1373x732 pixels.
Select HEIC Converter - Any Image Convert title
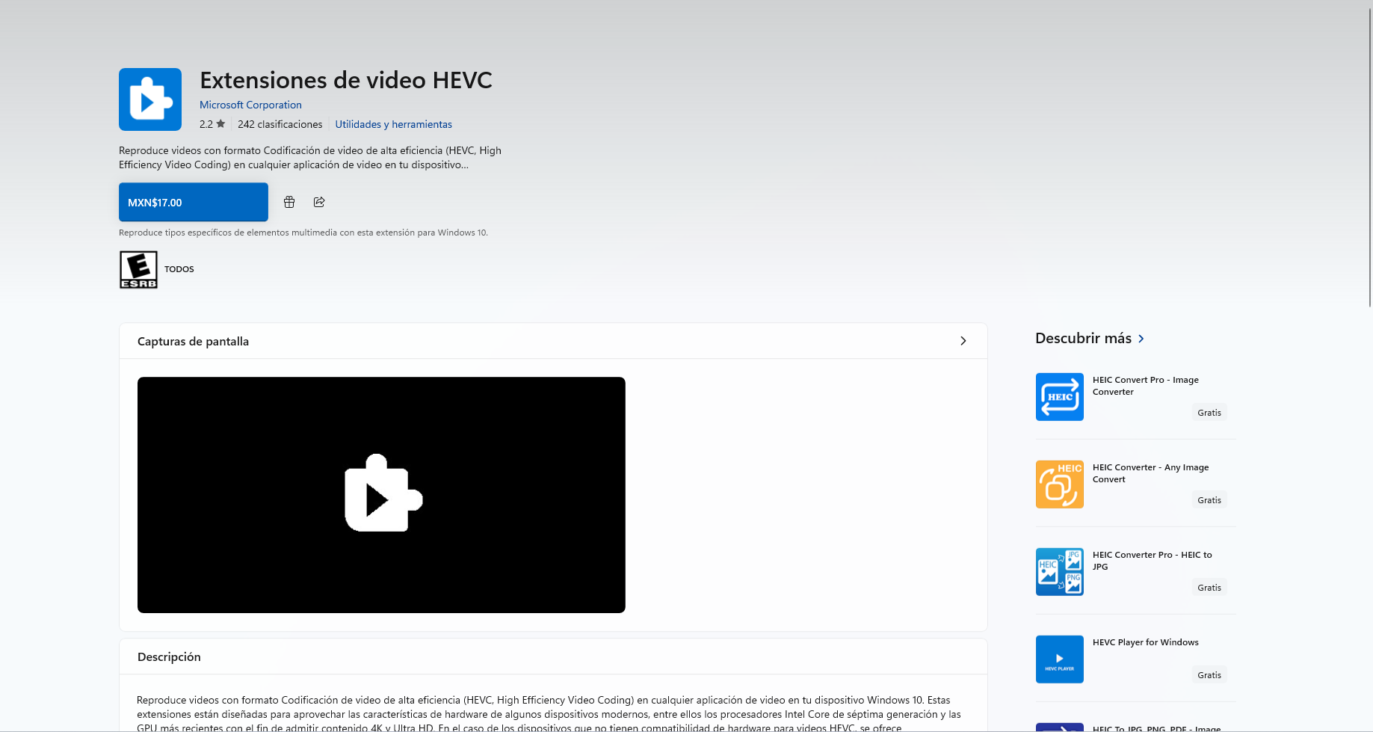click(x=1150, y=473)
